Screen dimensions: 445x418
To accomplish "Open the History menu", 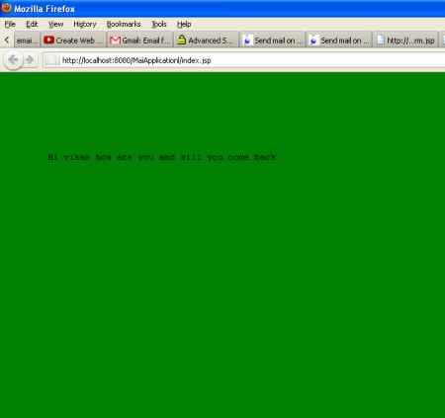I will click(x=85, y=24).
